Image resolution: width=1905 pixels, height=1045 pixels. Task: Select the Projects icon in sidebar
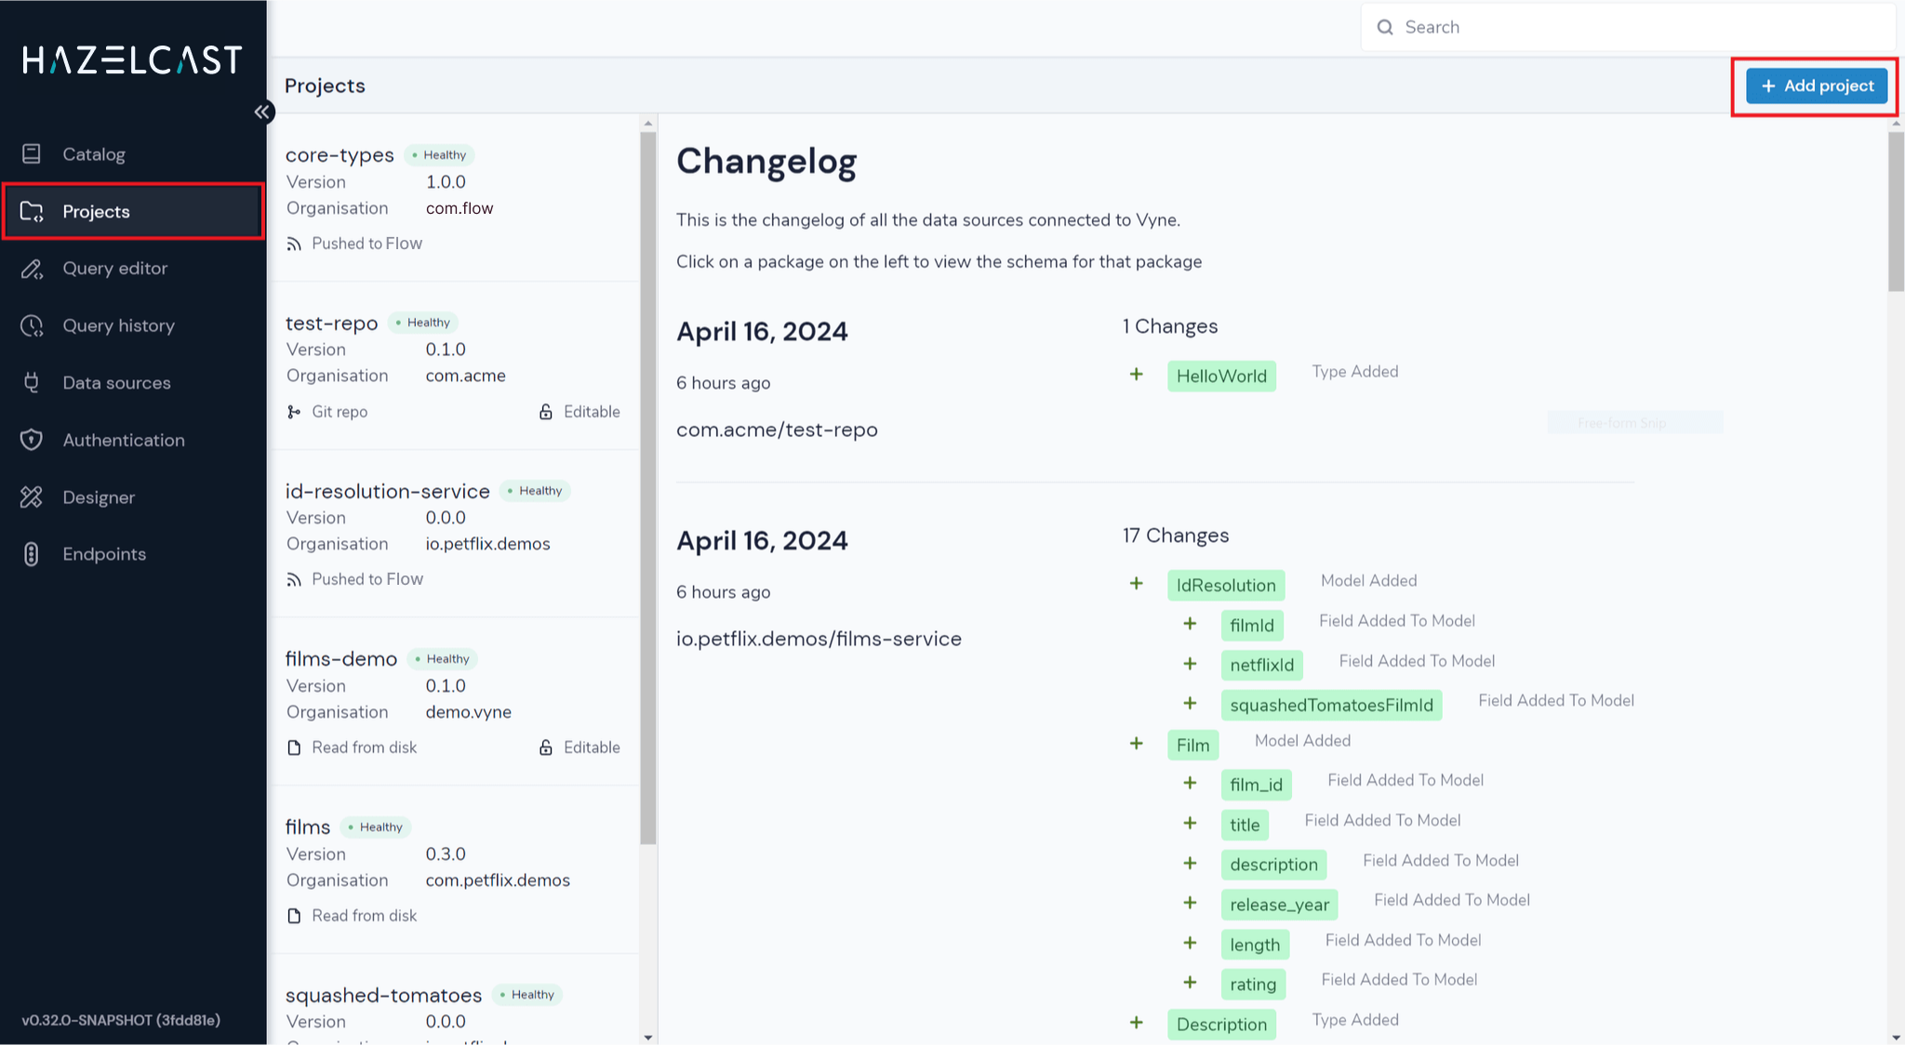(x=33, y=211)
